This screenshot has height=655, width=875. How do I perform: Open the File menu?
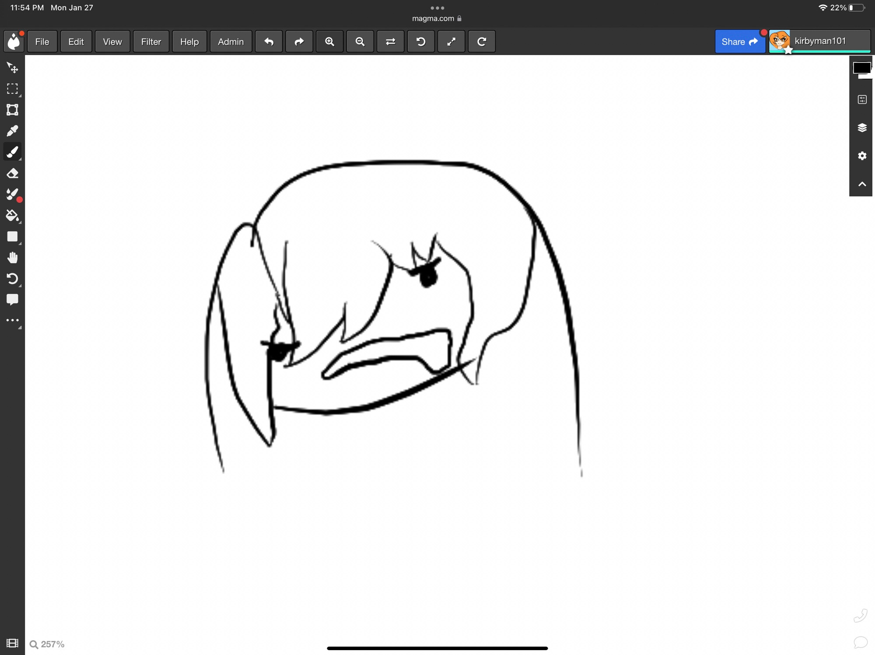point(42,42)
